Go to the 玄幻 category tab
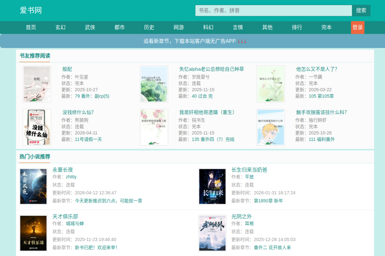Image resolution: width=385 pixels, height=256 pixels. pyautogui.click(x=60, y=27)
